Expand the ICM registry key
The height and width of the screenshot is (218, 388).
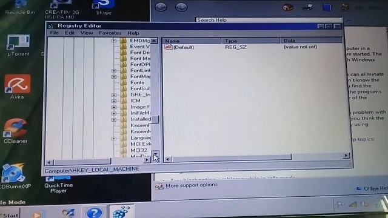(114, 101)
